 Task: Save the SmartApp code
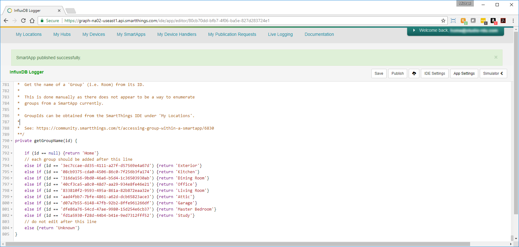379,74
